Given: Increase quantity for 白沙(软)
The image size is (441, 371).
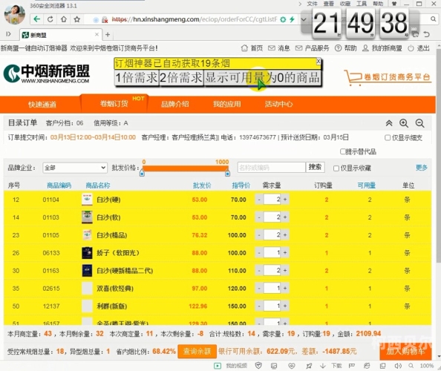Looking at the screenshot, I should [285, 217].
